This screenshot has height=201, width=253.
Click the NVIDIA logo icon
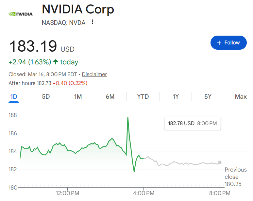point(20,14)
